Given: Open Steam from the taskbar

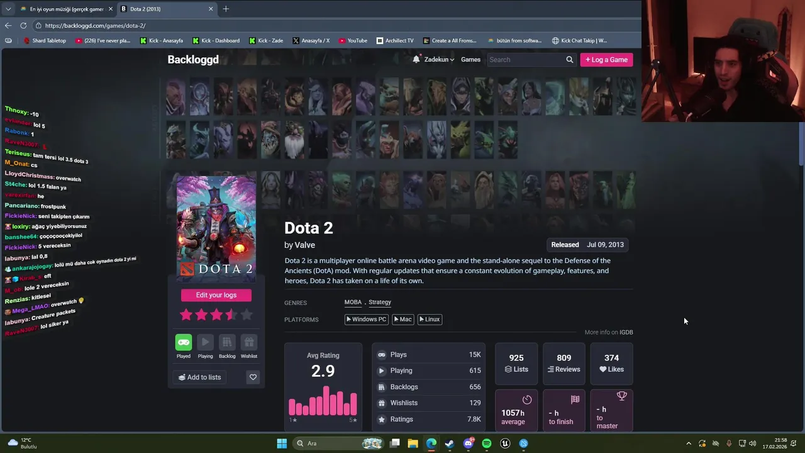Looking at the screenshot, I should pos(450,444).
